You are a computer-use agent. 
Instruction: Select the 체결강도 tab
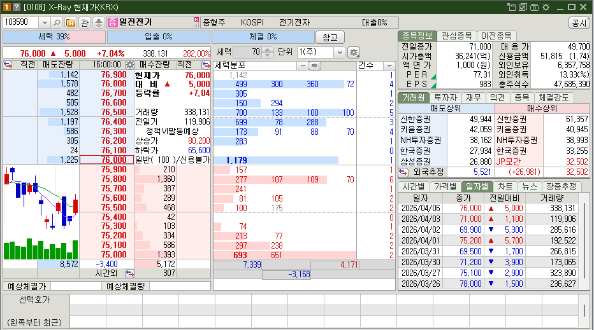coord(554,97)
